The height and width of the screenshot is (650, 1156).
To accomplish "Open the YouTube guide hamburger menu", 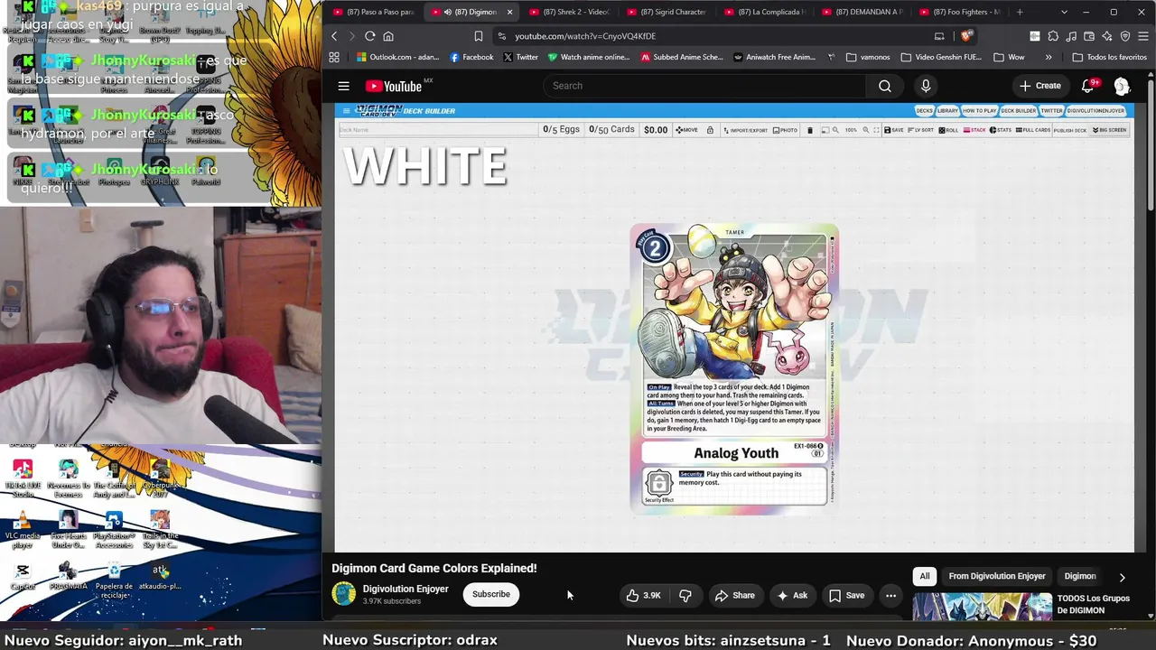I will [x=343, y=86].
